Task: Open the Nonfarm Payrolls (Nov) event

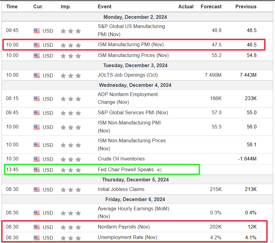Action: (124, 227)
